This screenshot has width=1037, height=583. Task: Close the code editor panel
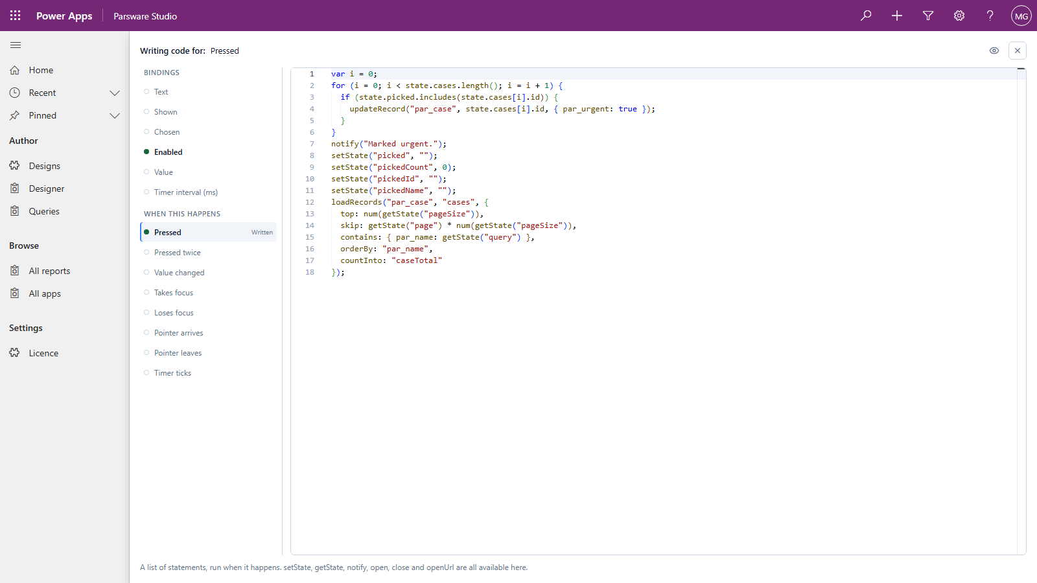1018,51
